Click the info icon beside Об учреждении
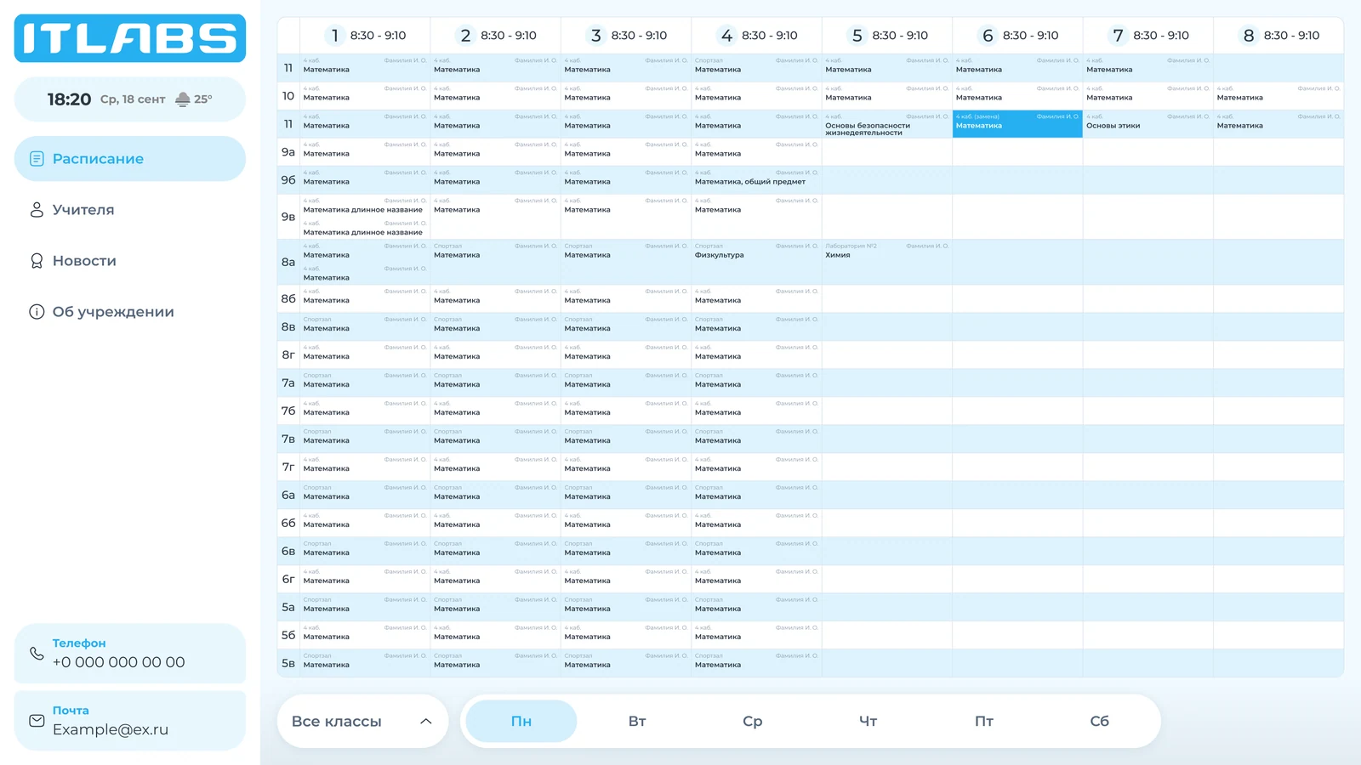1361x765 pixels. tap(37, 312)
